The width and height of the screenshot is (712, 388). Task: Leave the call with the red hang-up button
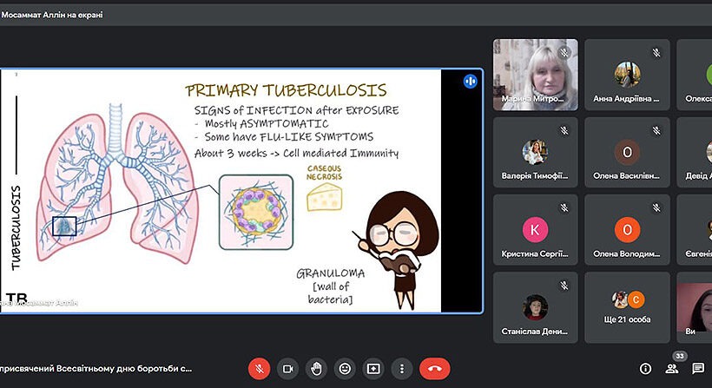click(434, 369)
